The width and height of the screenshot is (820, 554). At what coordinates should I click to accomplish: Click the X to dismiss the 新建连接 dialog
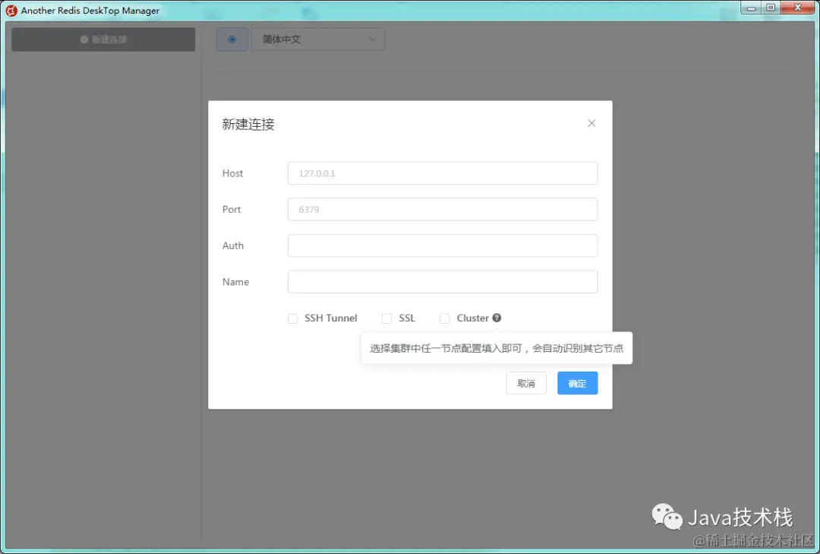591,122
